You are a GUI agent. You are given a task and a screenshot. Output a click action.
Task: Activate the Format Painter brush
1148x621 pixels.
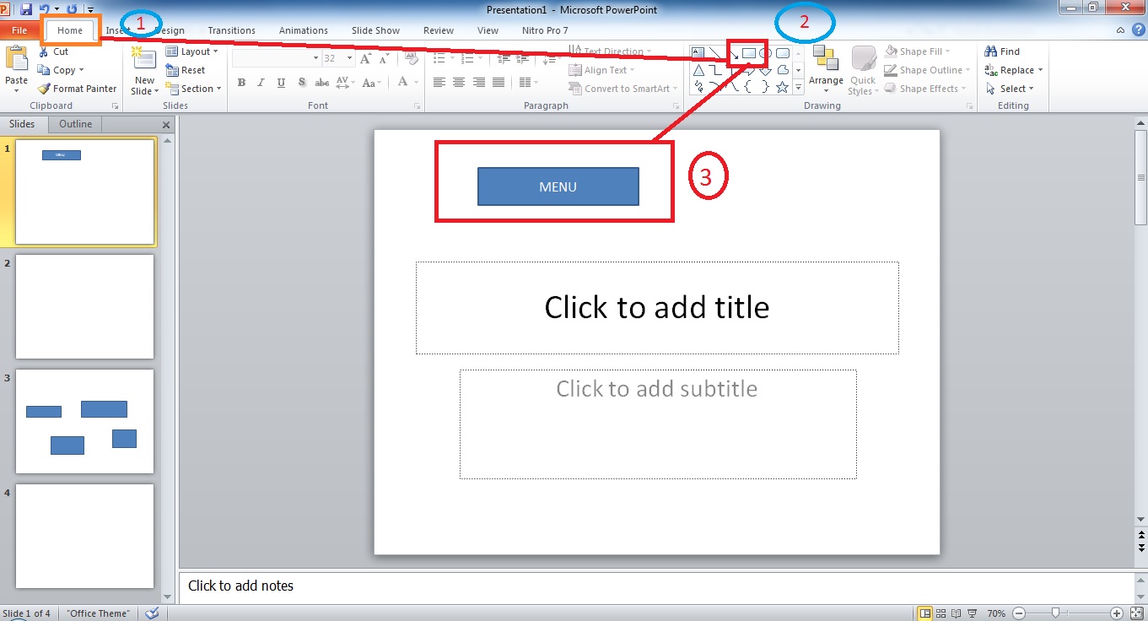(77, 89)
